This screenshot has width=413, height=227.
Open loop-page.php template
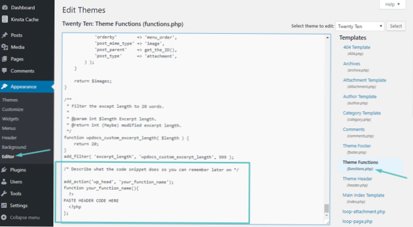[x=358, y=221]
